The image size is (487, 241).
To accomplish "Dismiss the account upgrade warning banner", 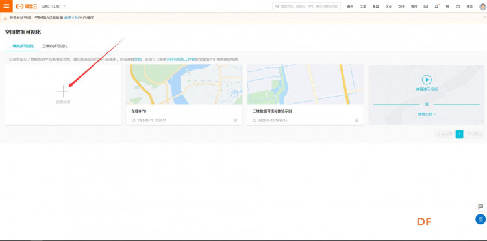I will tap(485, 17).
